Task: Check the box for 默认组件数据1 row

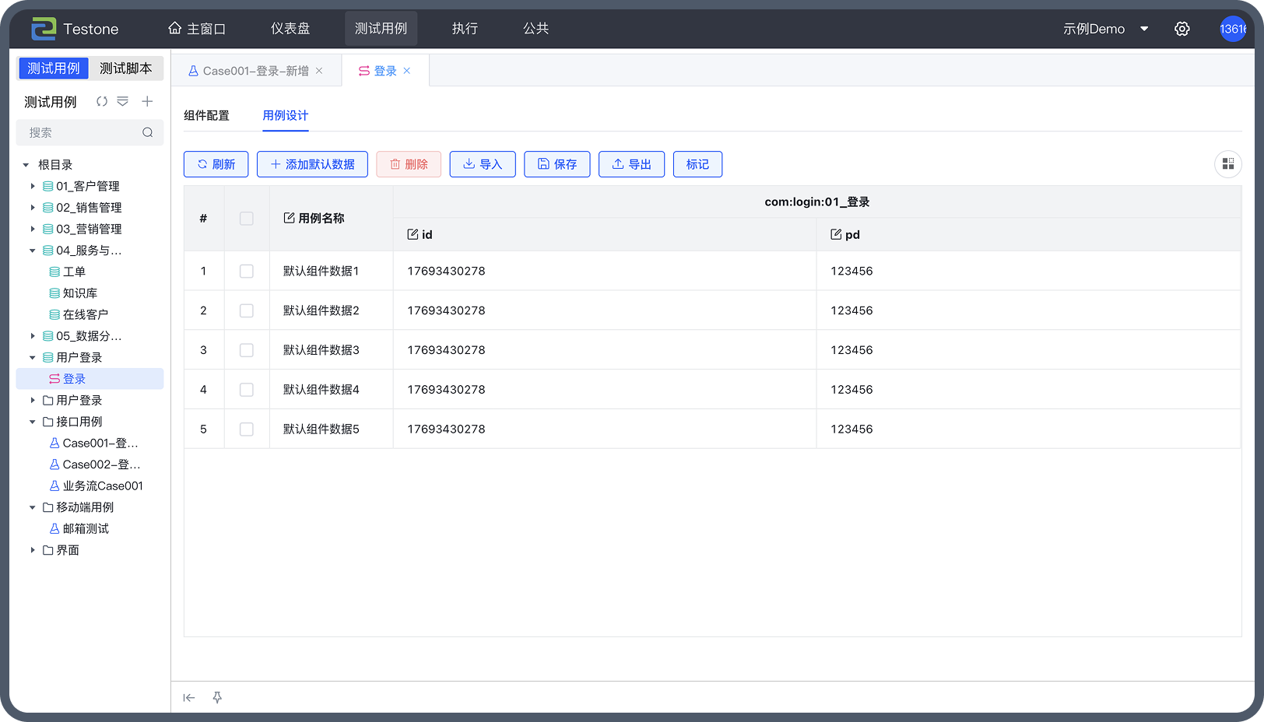Action: pos(247,272)
